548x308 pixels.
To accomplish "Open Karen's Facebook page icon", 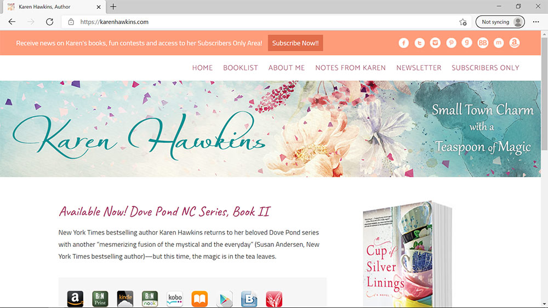I will [404, 43].
